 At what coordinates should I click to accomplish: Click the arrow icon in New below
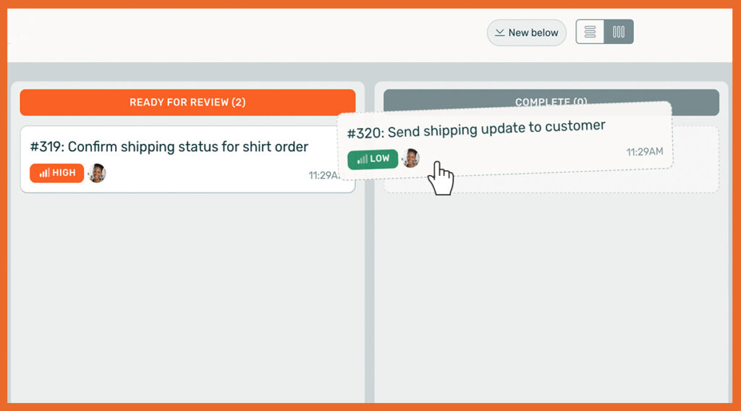[x=499, y=33]
